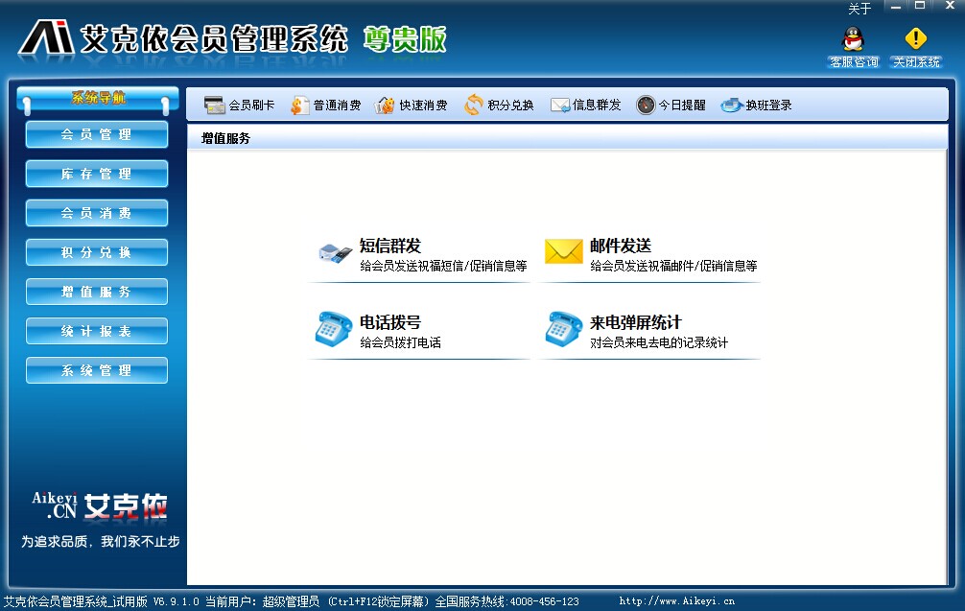Select 增值服务 in the sidebar
The width and height of the screenshot is (965, 611).
pos(97,293)
